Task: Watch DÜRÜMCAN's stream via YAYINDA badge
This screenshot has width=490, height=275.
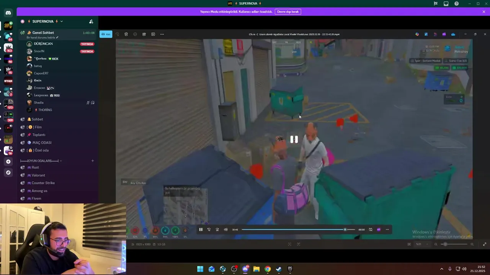Action: pos(87,44)
